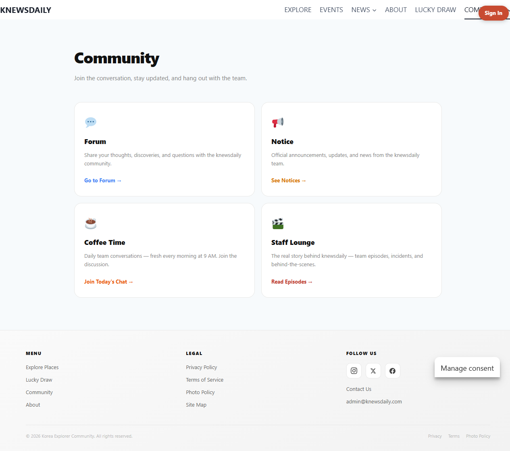Viewport: 510px width, 451px height.
Task: Go to the EVENTS page
Action: (331, 10)
